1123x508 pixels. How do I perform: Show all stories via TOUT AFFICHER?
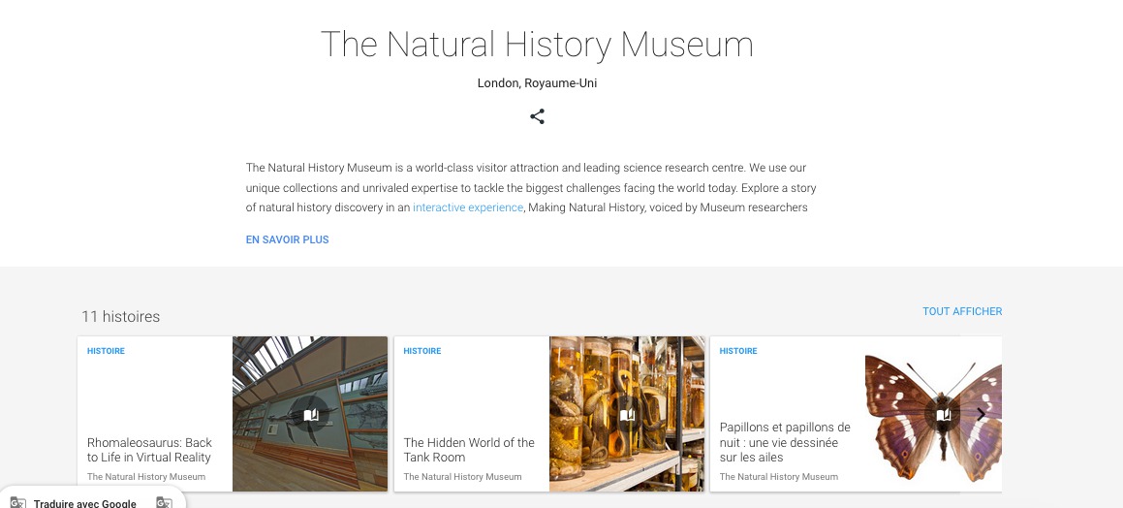pos(962,311)
